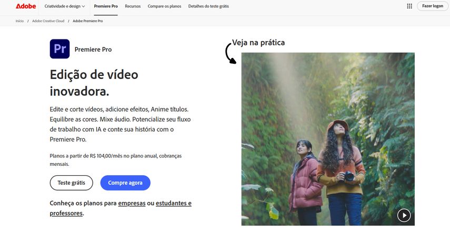Click the Fazer logon button

point(433,6)
